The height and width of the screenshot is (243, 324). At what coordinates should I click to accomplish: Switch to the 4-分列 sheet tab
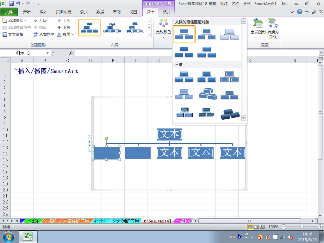coord(100,221)
